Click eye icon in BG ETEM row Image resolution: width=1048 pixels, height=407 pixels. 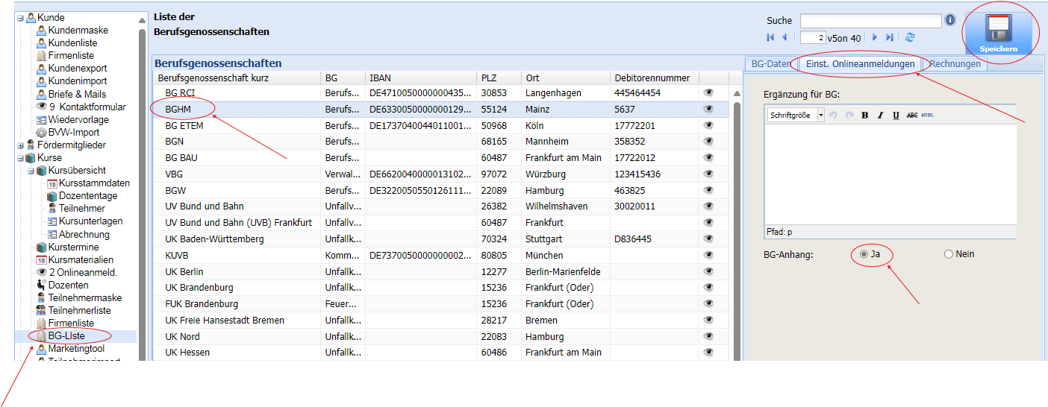(x=709, y=125)
